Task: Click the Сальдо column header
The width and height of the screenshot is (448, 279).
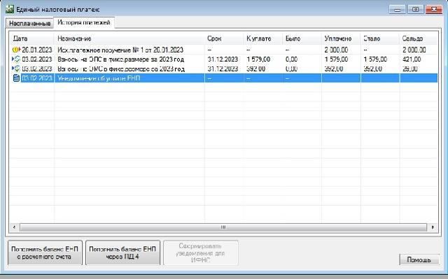Action: [419, 38]
